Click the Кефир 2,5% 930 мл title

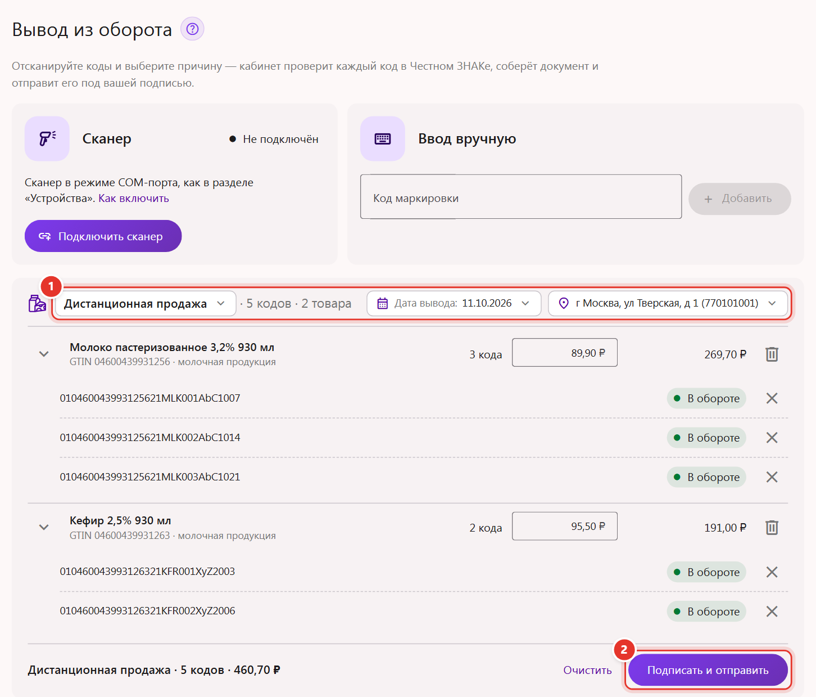coord(120,520)
